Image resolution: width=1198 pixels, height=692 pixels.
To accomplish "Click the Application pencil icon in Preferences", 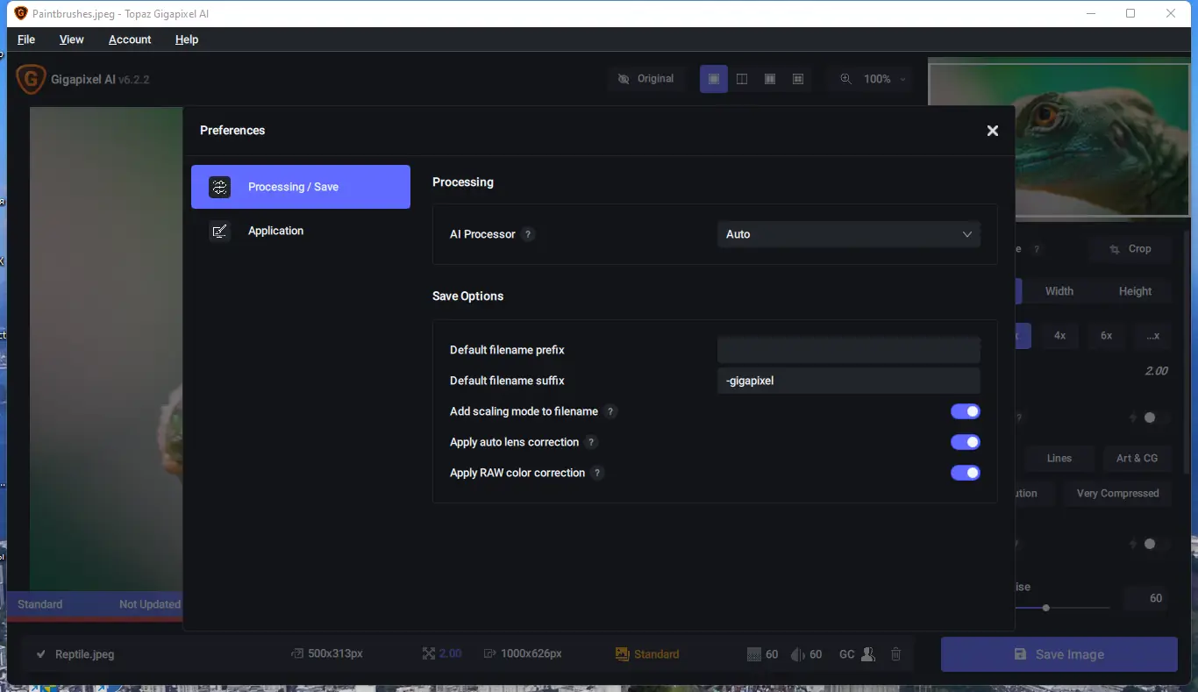I will 219,231.
